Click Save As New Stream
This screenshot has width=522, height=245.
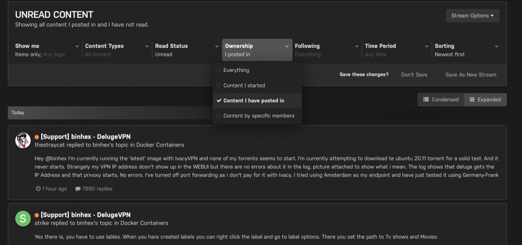471,75
